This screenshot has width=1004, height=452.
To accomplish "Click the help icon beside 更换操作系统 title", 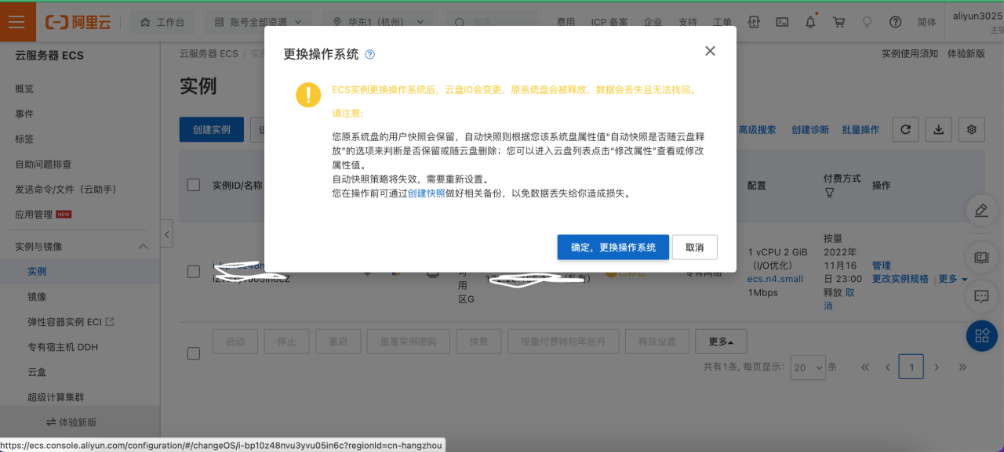I will [370, 55].
